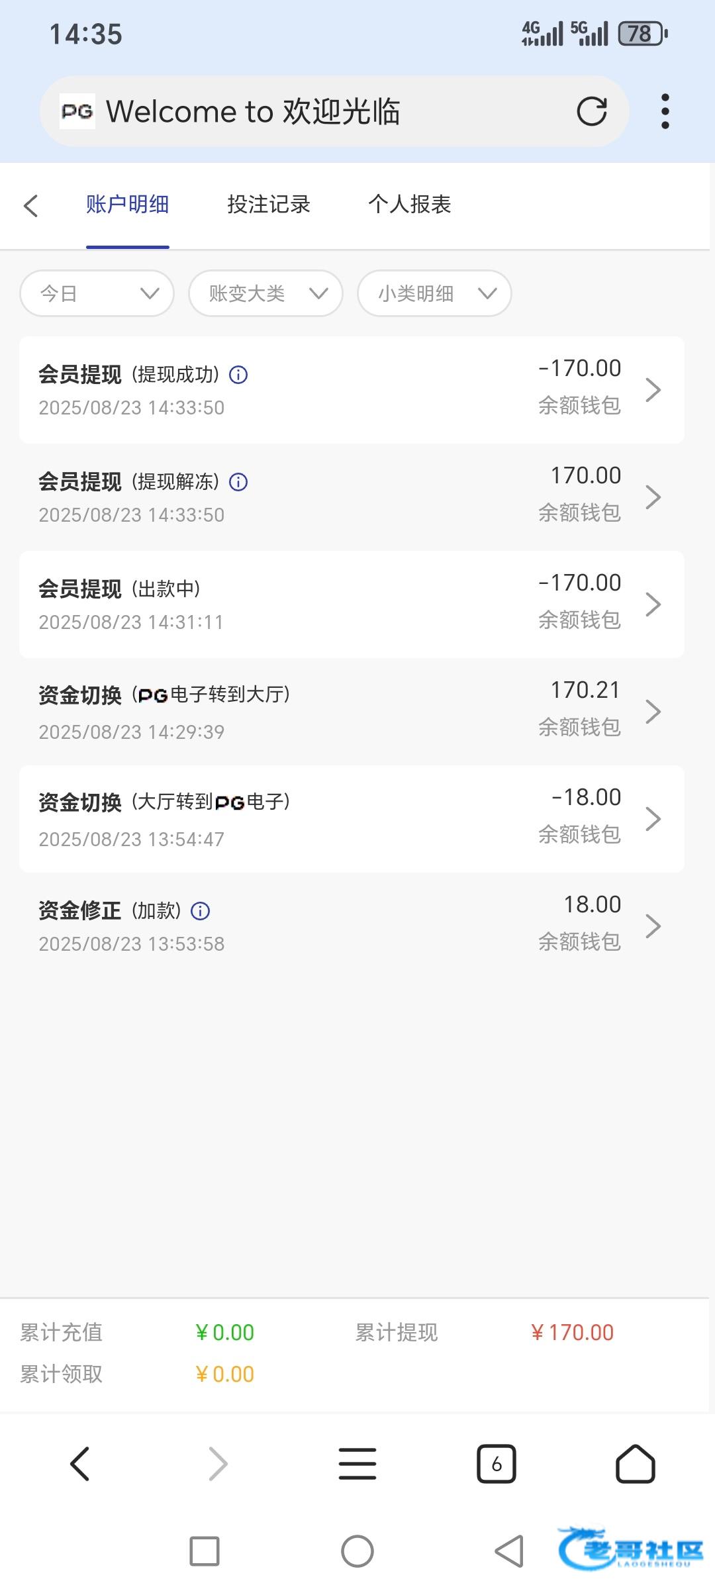This screenshot has height=1589, width=715.
Task: Open the 小类明细 subcategory dropdown
Action: coord(434,293)
